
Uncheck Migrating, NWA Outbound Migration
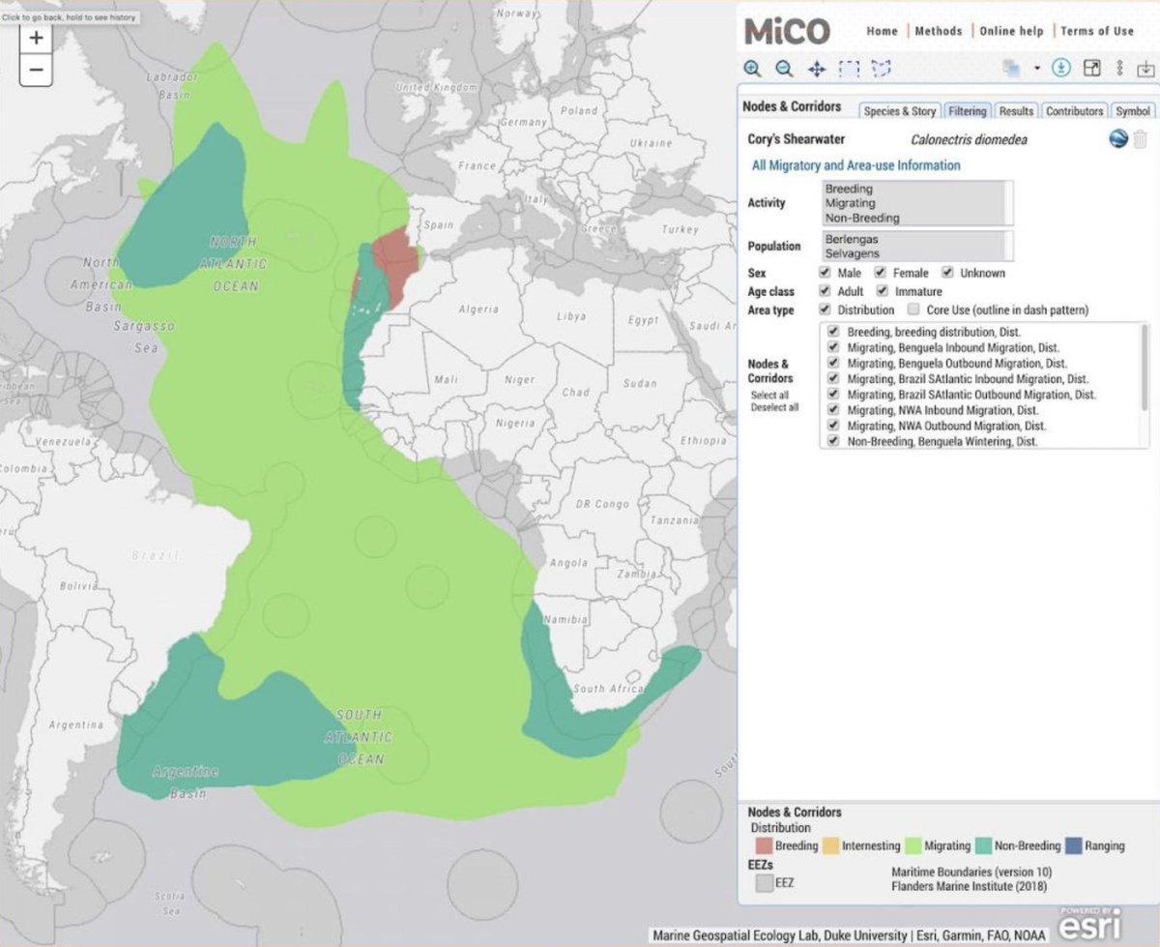pos(832,426)
